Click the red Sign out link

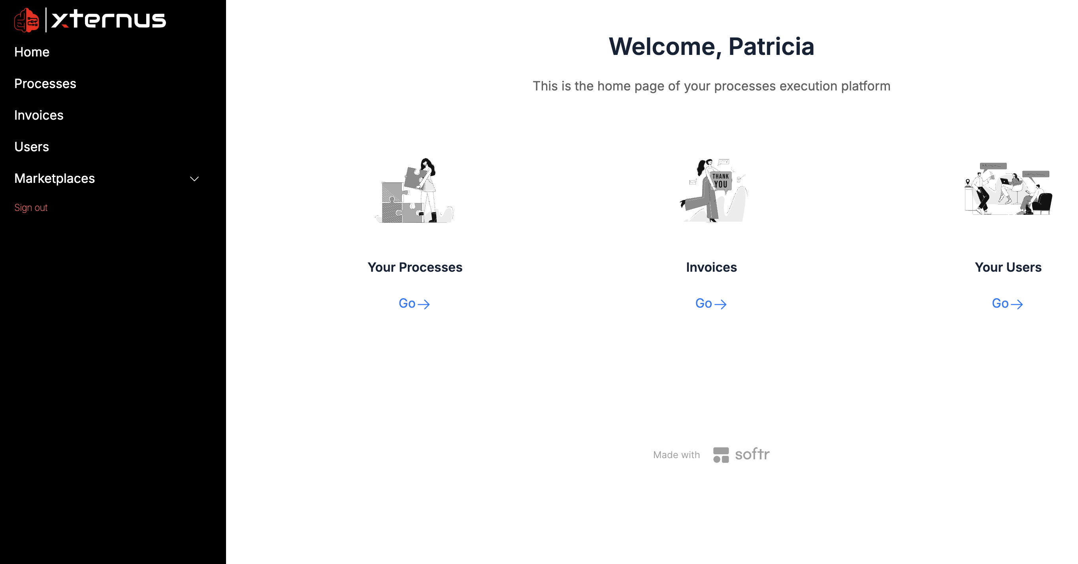[x=31, y=207]
